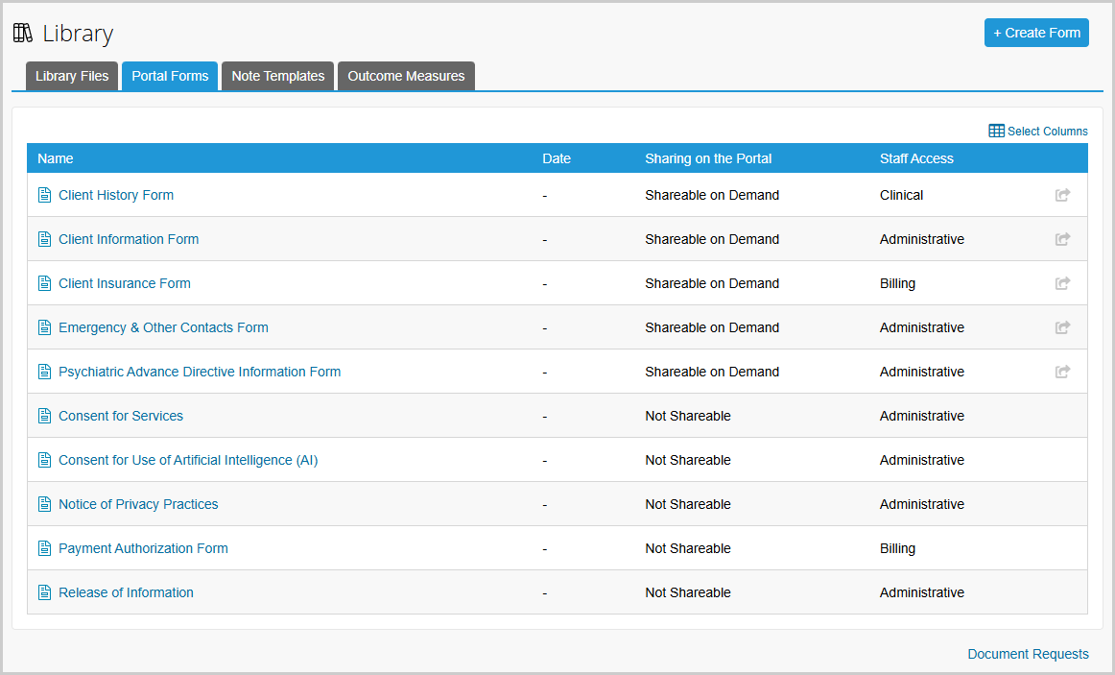Image resolution: width=1115 pixels, height=675 pixels.
Task: Open the Outcome Measures tab
Action: point(406,76)
